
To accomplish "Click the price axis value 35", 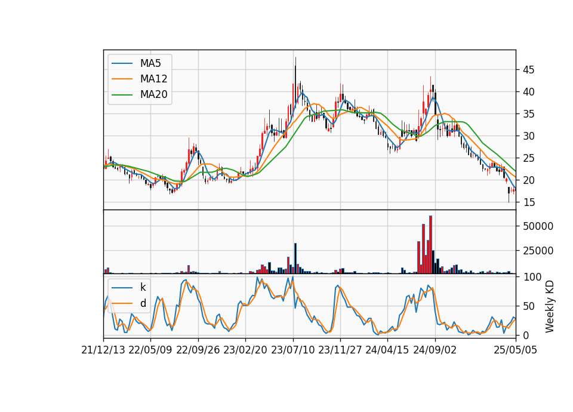I will [529, 114].
